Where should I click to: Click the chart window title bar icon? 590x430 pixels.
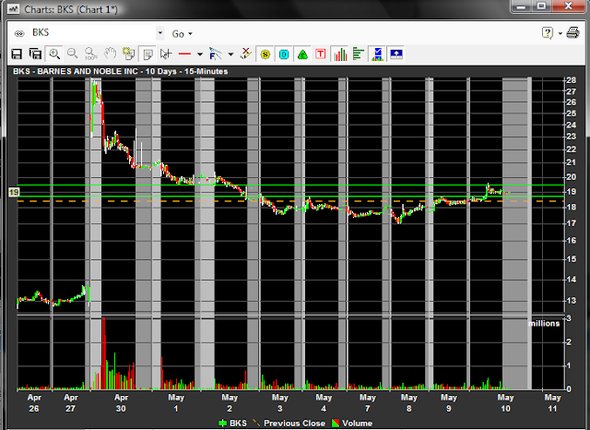[x=14, y=9]
